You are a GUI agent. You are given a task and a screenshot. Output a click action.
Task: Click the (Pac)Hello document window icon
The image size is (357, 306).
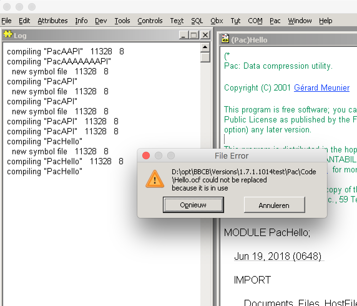tap(225, 39)
